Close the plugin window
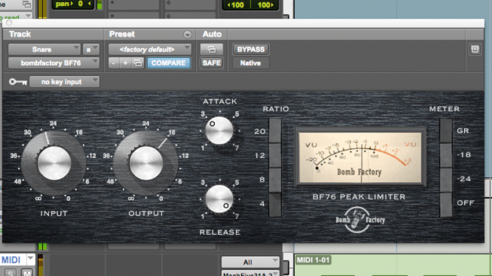Image resolution: width=492 pixels, height=276 pixels. click(9, 23)
